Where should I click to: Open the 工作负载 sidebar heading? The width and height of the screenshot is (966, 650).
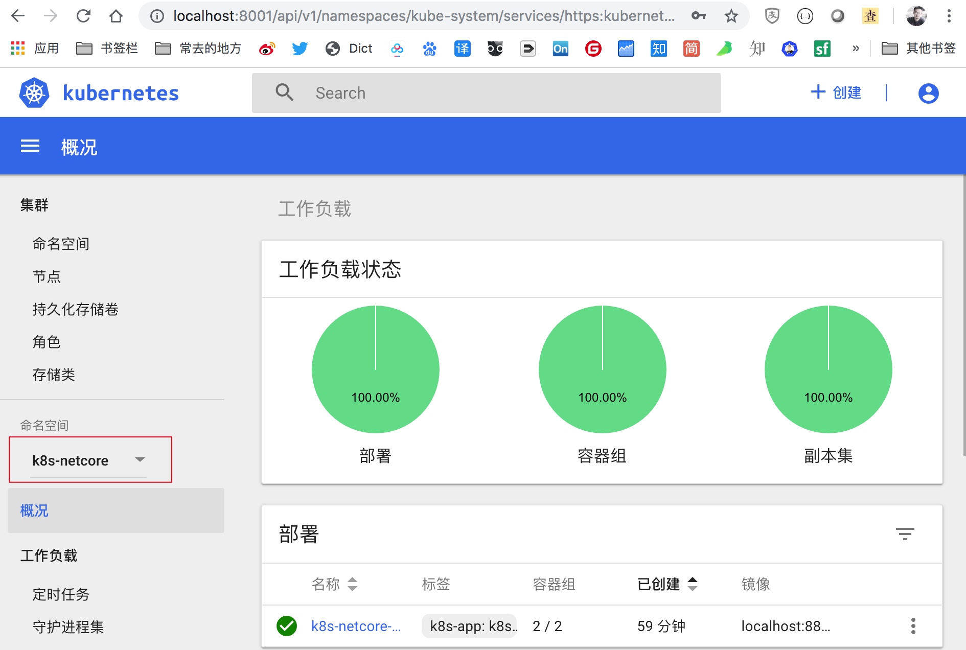[x=49, y=555]
